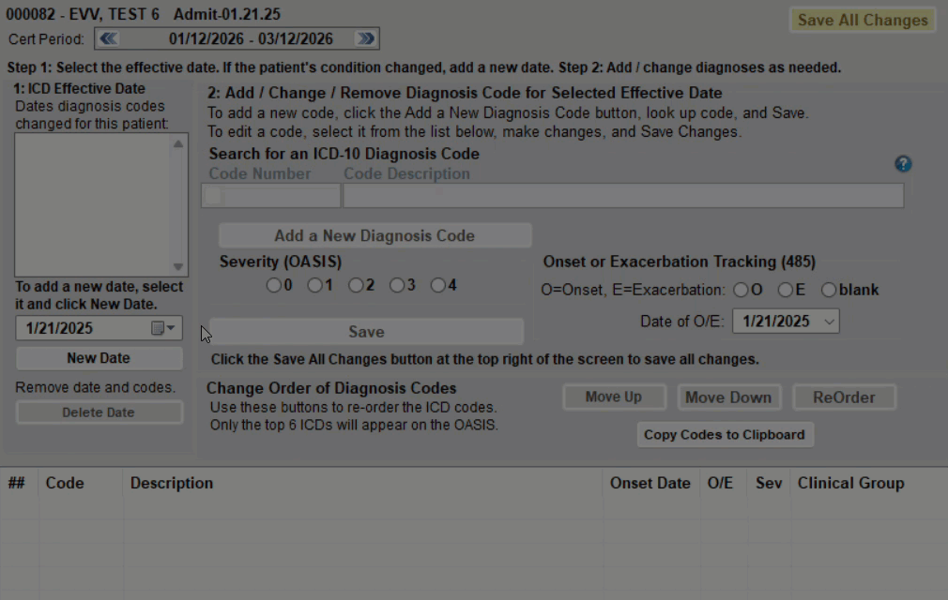Screen dimensions: 948x600
Task: Copy Codes to Clipboard
Action: click(x=724, y=435)
